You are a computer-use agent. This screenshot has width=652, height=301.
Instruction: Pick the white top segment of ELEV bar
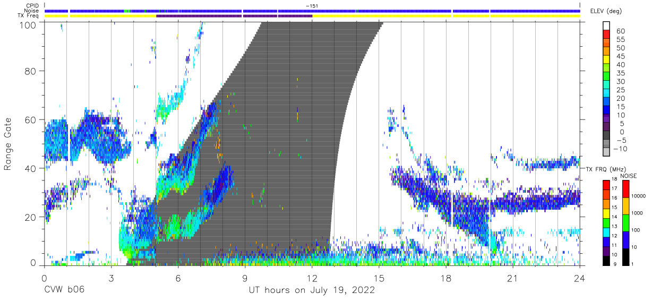[606, 25]
